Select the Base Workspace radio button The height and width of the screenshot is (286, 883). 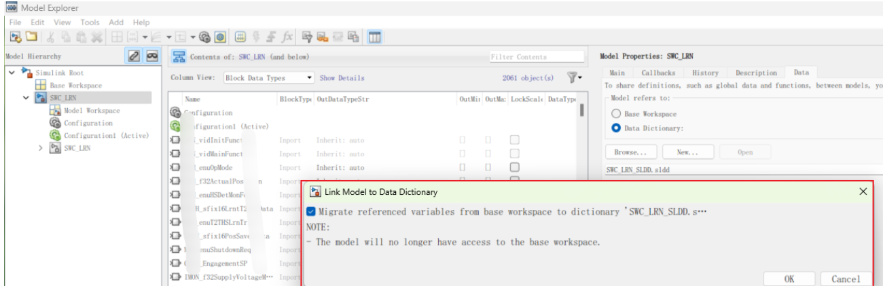coord(616,114)
